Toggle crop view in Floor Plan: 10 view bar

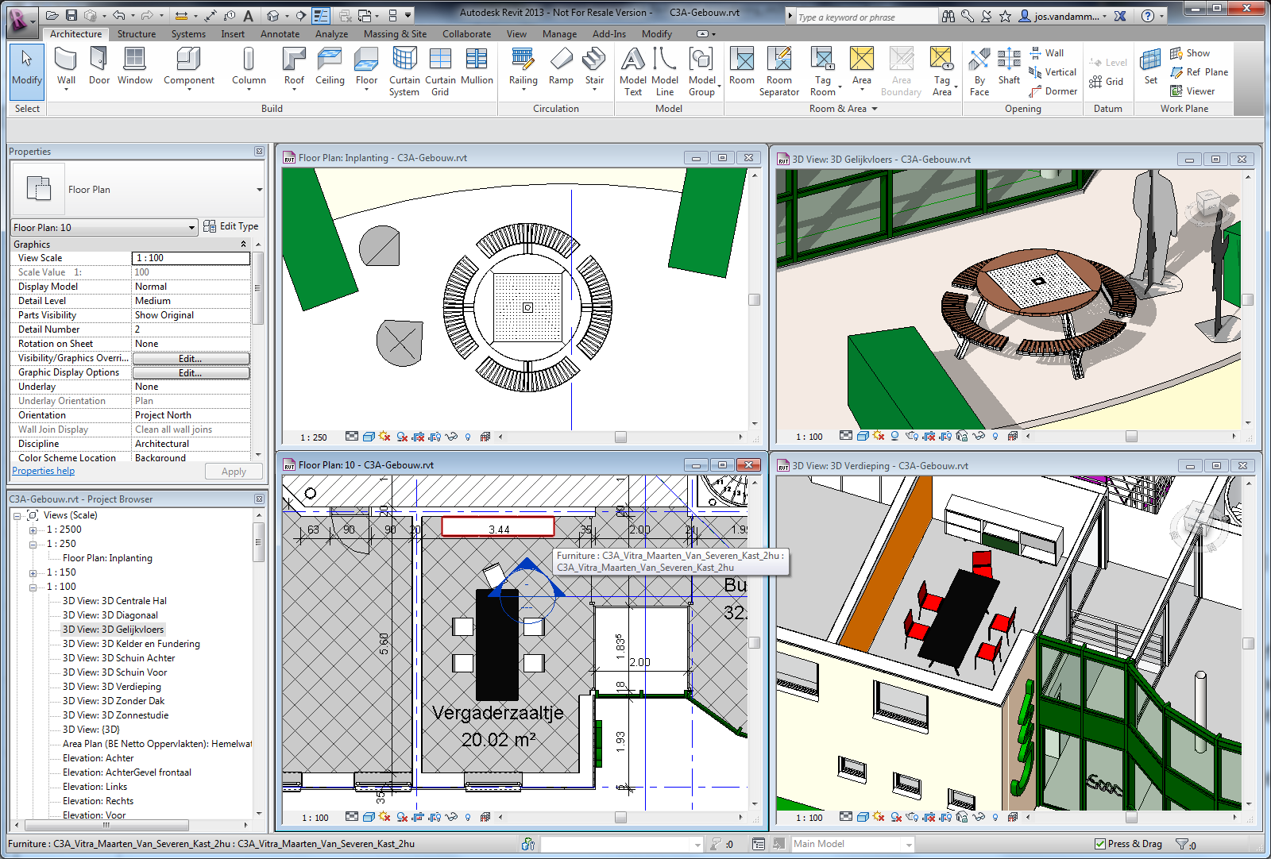[x=419, y=817]
